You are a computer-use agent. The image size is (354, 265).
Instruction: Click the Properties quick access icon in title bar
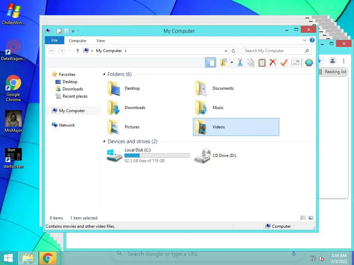59,31
